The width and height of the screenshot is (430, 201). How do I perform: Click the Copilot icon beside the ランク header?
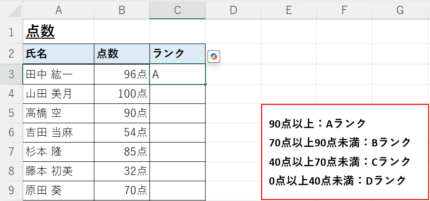(214, 57)
